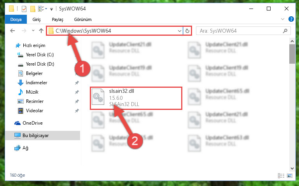Customize Quick Access Toolbar dropdown
299x186 pixels.
[51, 9]
